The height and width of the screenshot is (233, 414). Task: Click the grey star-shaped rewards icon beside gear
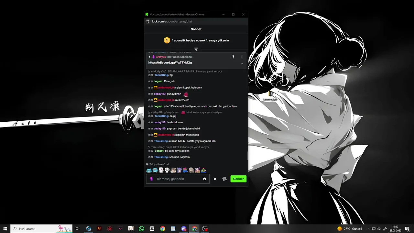(x=224, y=179)
